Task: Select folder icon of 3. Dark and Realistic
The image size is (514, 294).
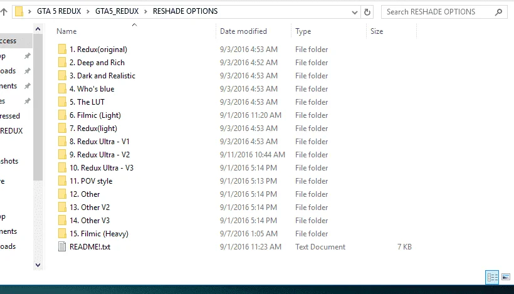Action: coord(62,75)
